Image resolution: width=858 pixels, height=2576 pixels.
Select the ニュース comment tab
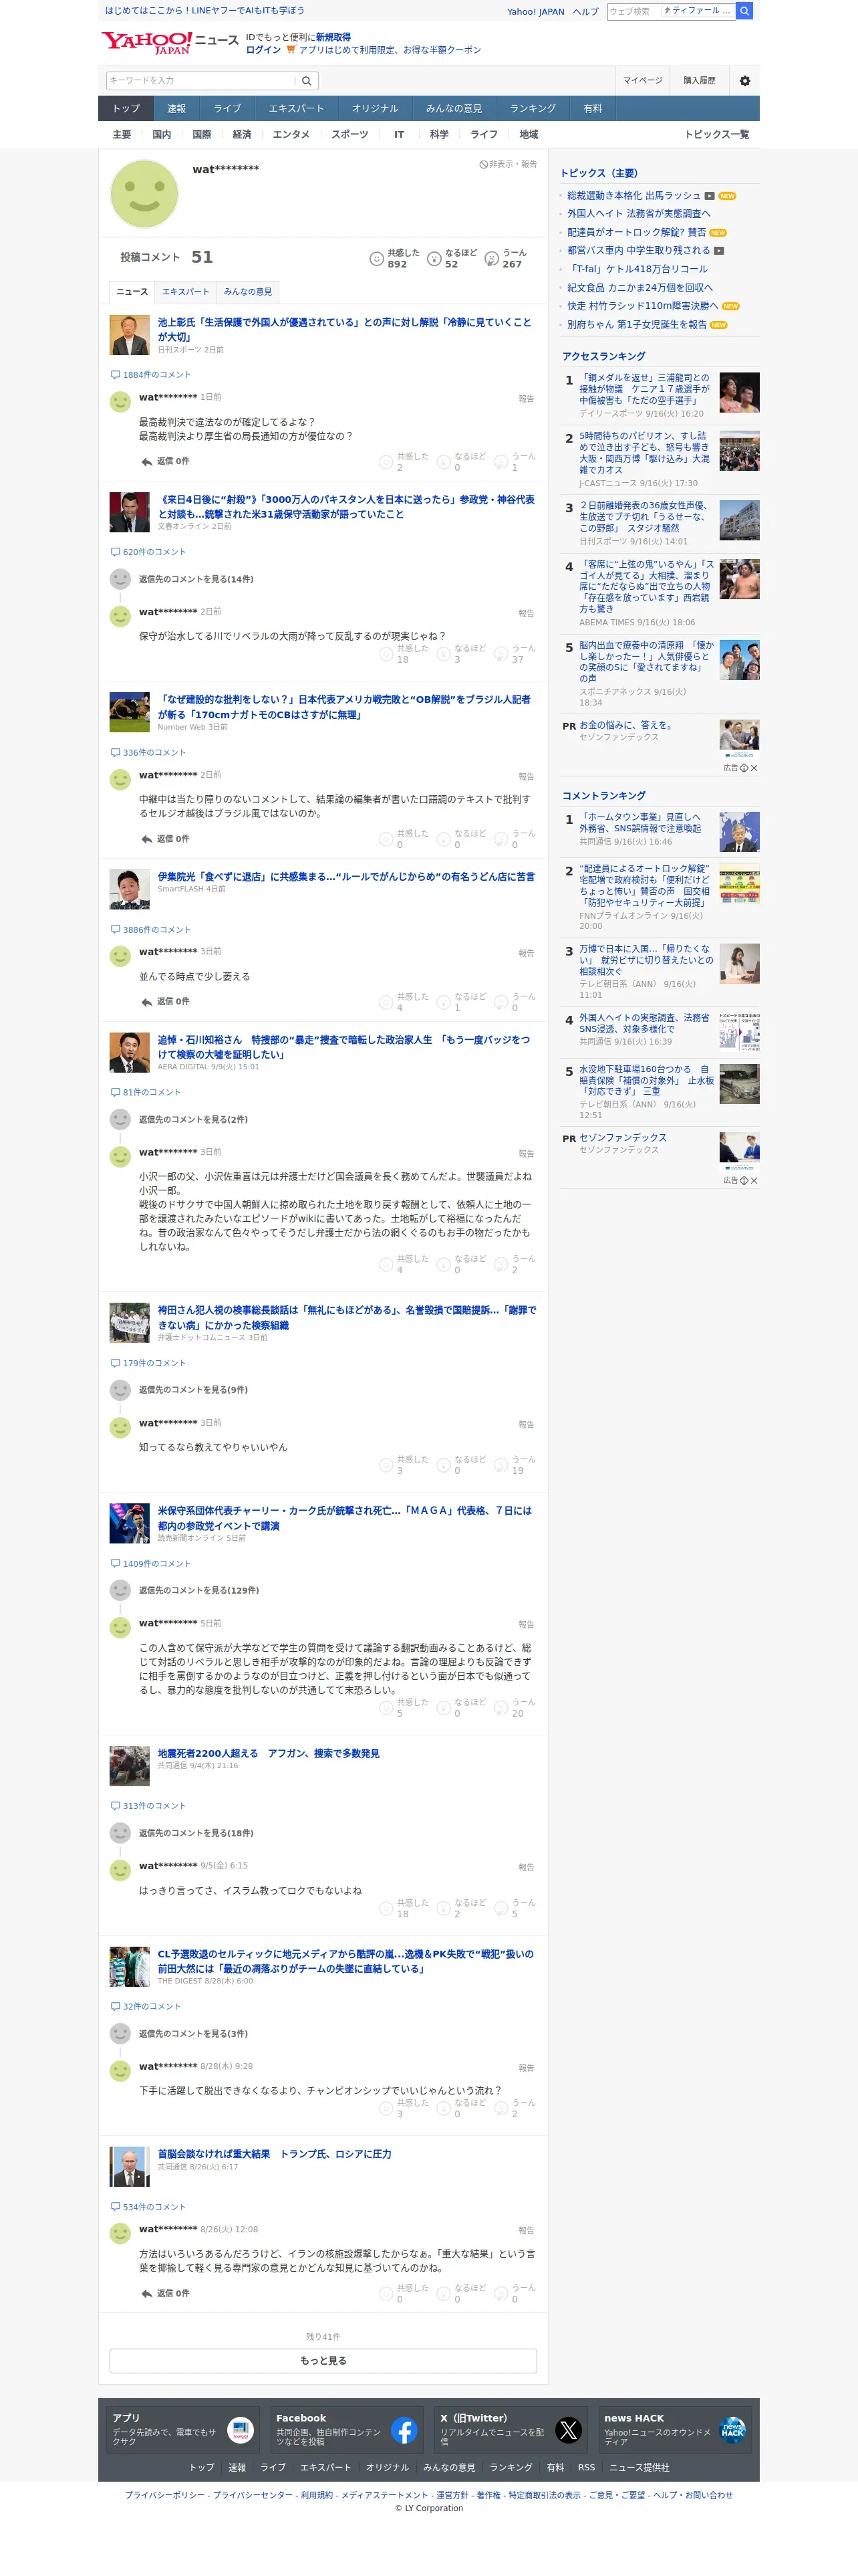pyautogui.click(x=132, y=292)
